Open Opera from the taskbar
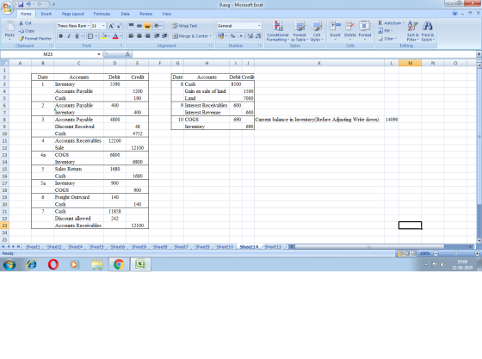 coord(53,264)
